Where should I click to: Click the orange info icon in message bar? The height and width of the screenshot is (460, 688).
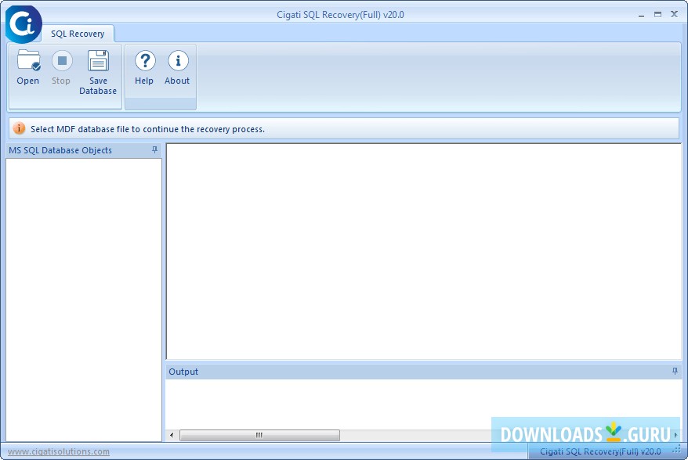click(x=19, y=128)
